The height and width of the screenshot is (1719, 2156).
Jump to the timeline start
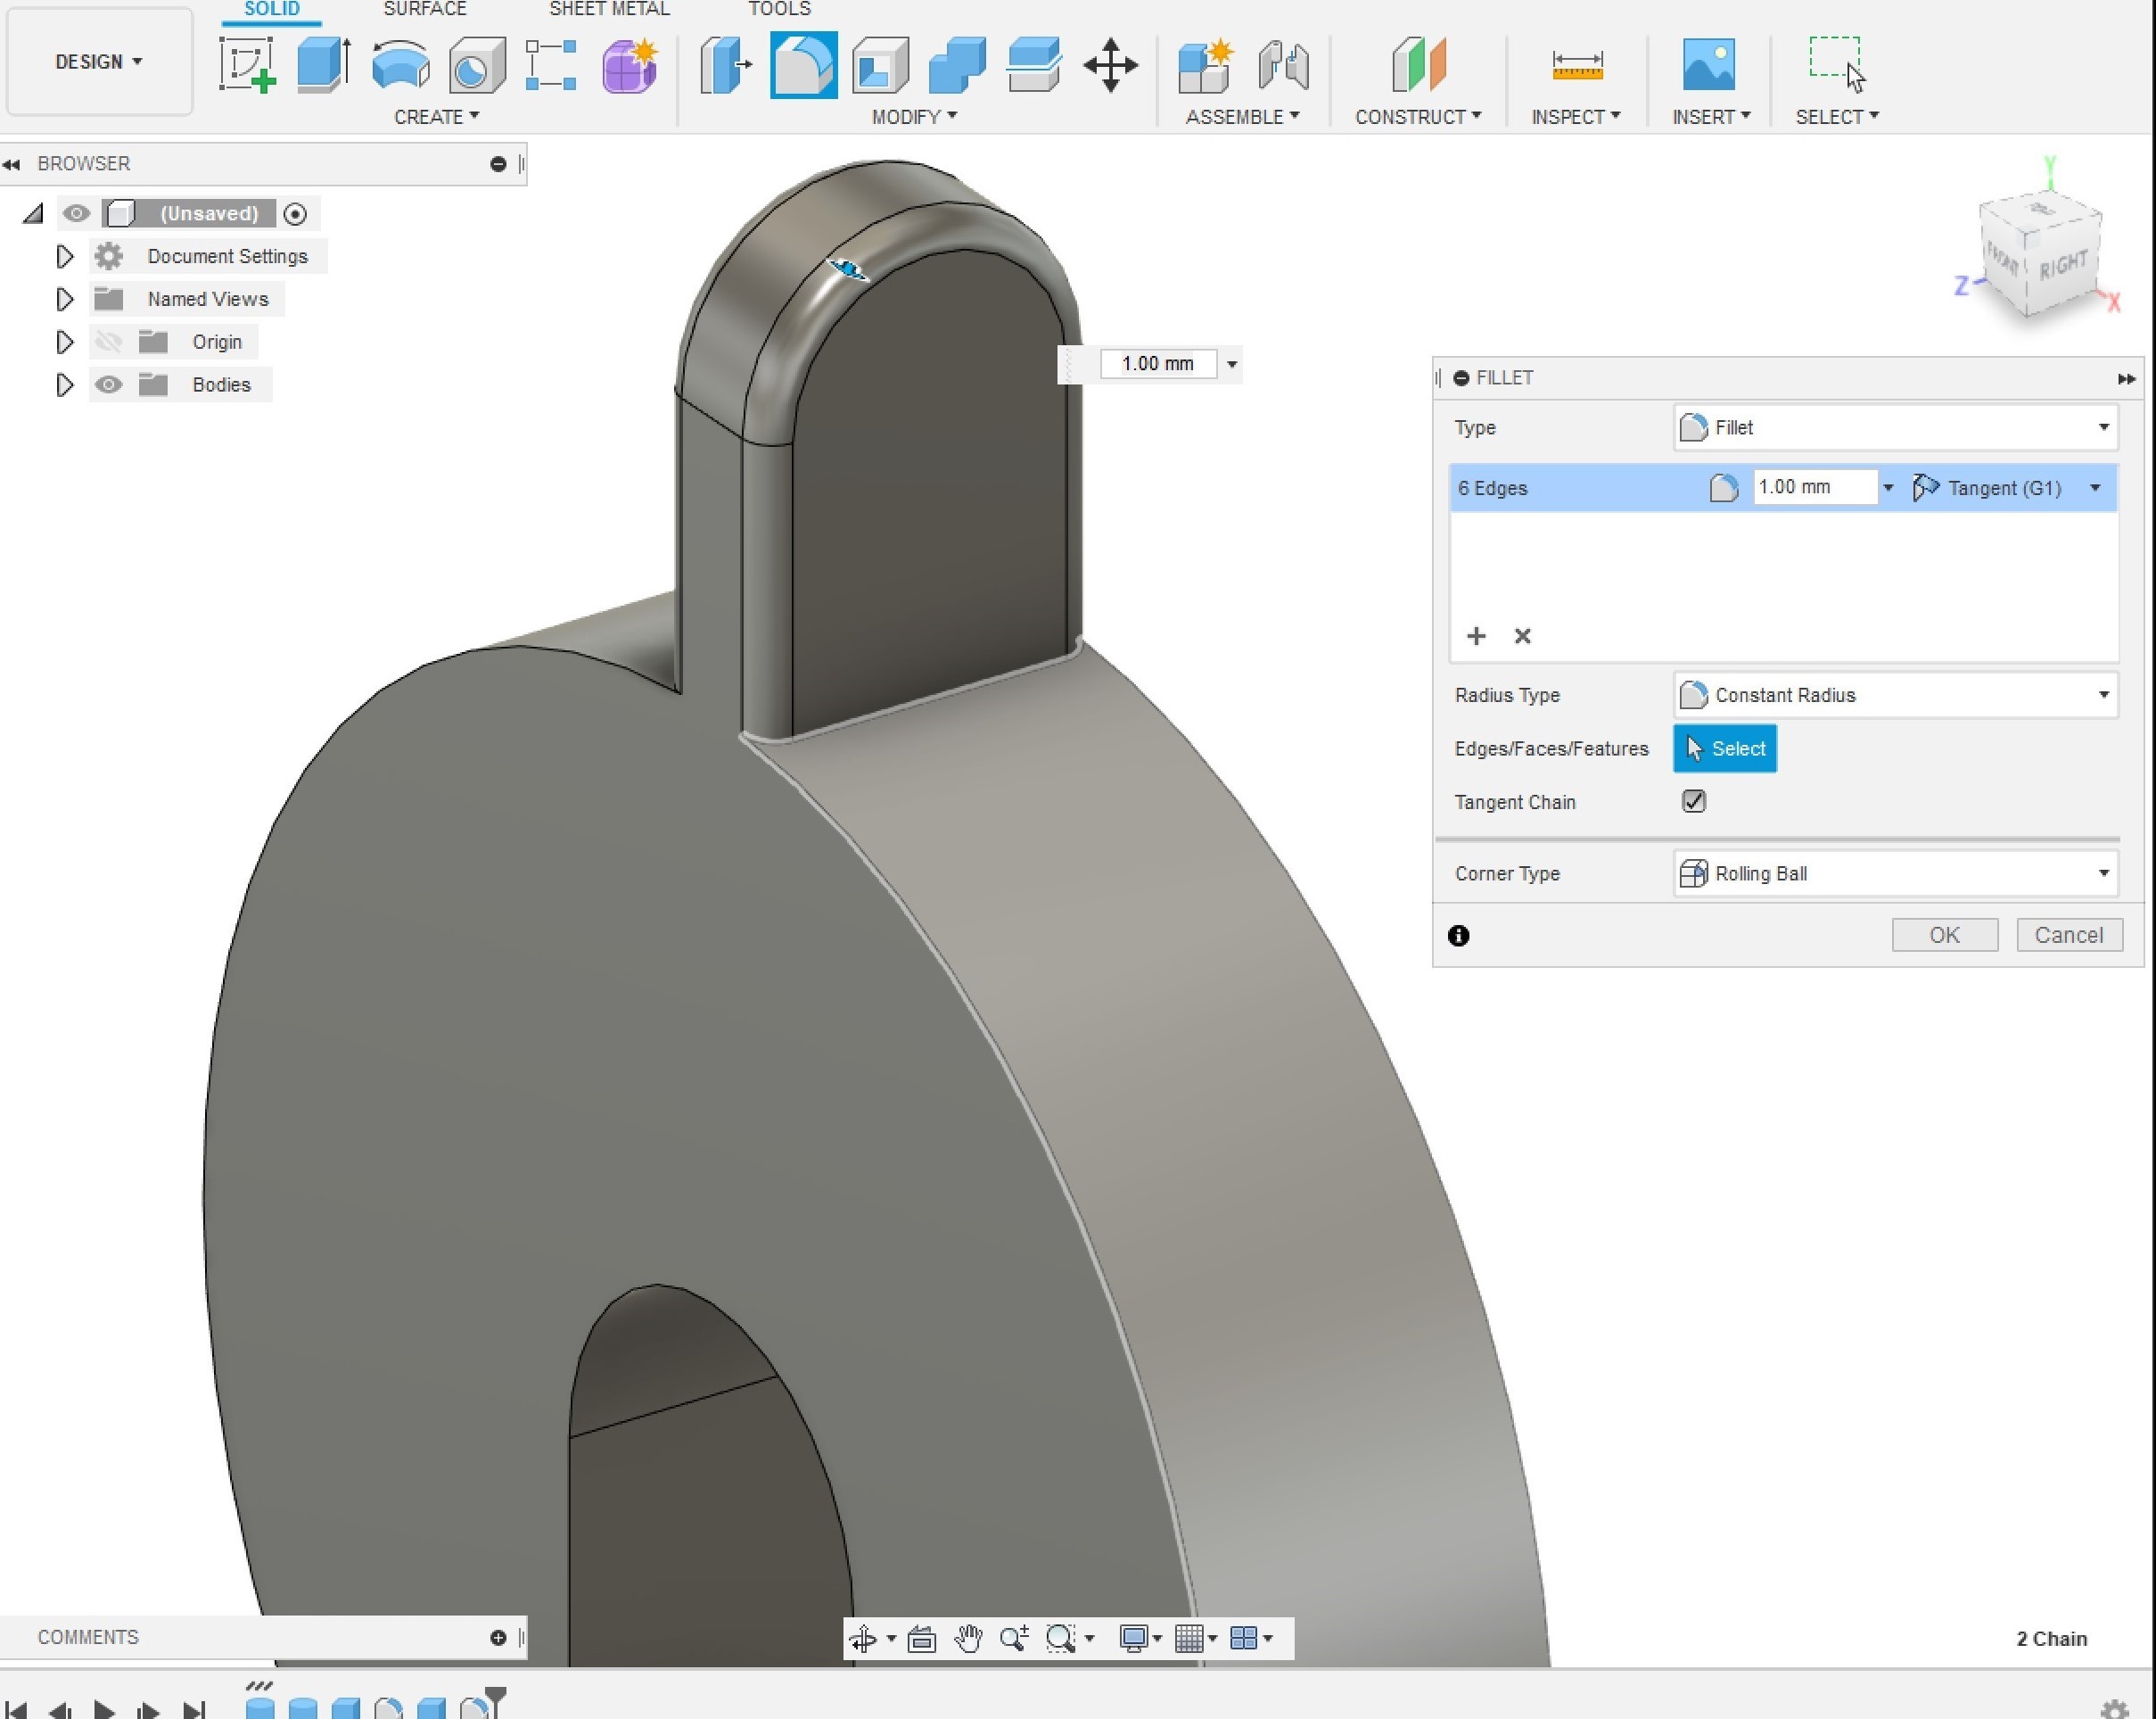coord(15,1710)
